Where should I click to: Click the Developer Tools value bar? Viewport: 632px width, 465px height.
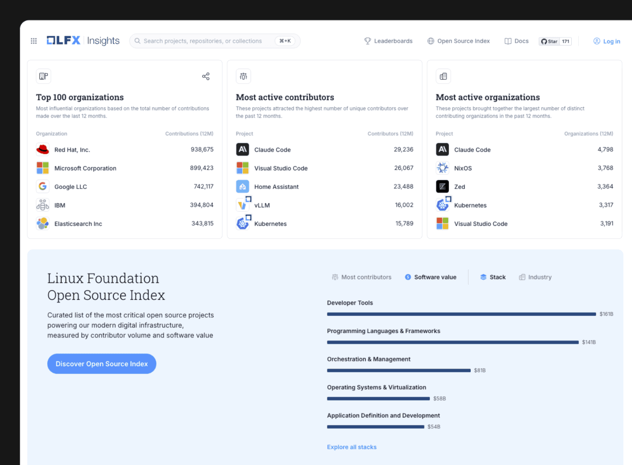click(x=461, y=314)
